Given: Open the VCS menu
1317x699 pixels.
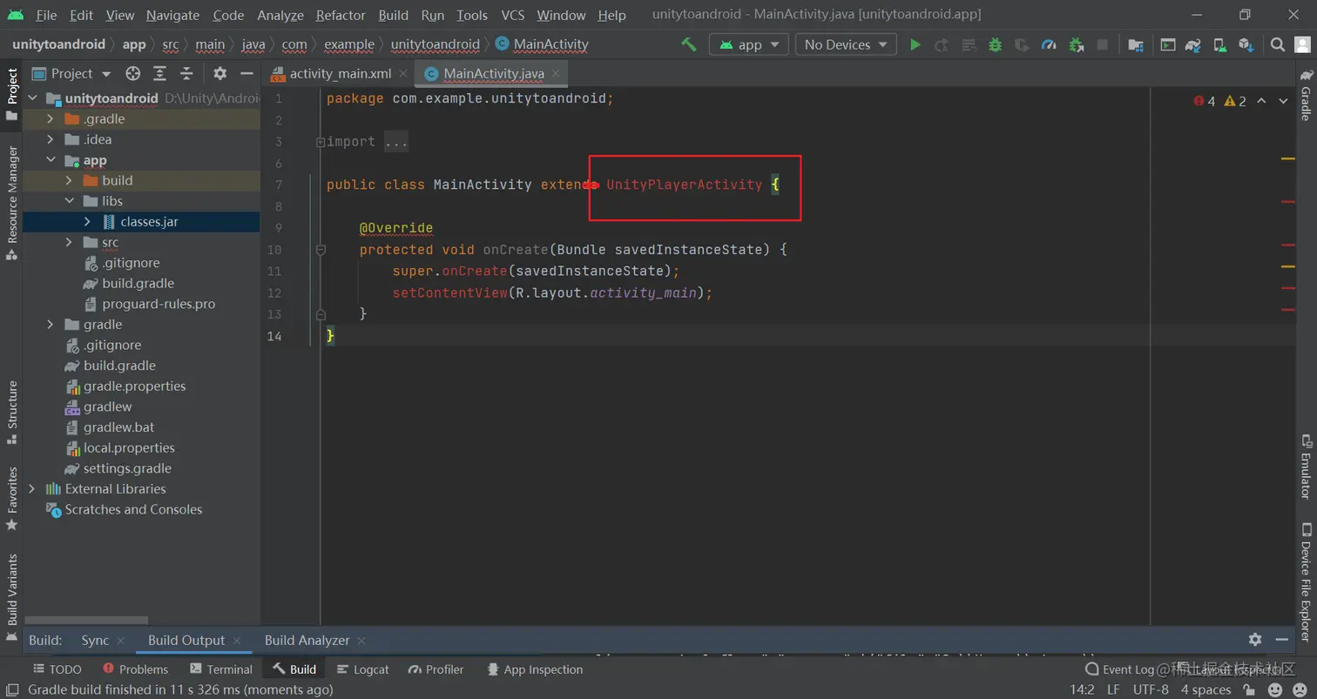Looking at the screenshot, I should coord(512,15).
